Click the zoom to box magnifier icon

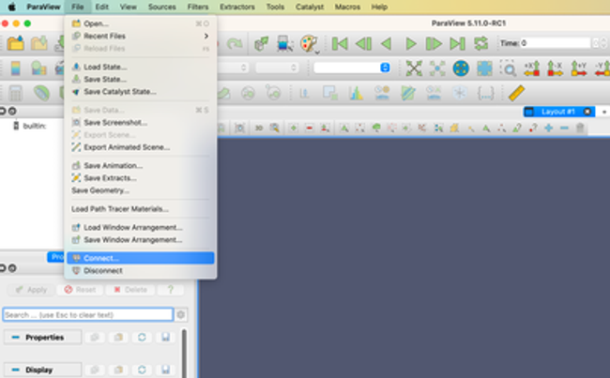click(x=509, y=68)
